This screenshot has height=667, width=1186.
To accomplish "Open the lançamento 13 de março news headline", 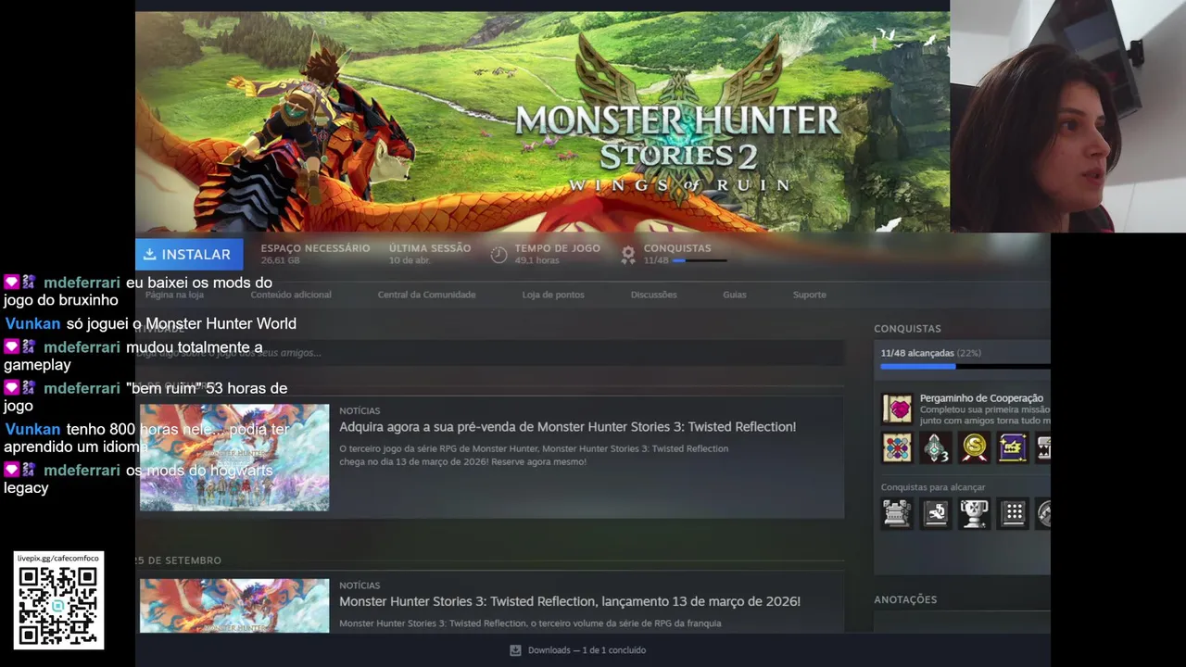I will click(570, 601).
